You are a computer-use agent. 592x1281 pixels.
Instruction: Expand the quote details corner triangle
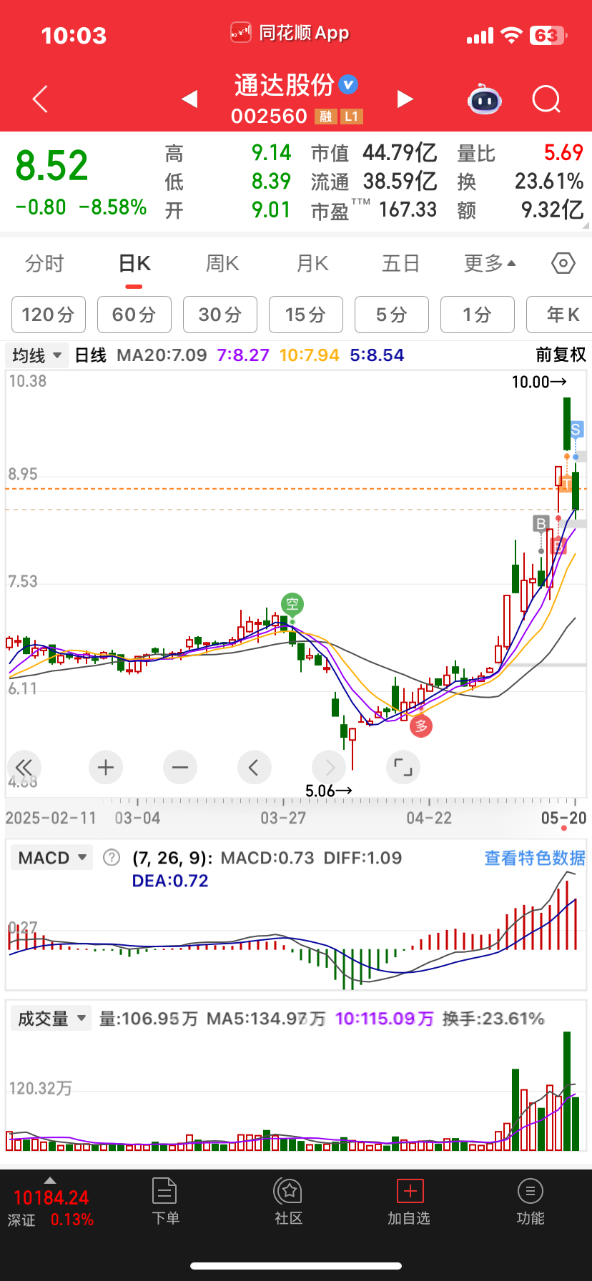[586, 224]
